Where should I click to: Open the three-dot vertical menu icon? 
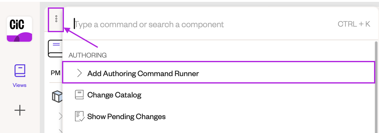56,19
